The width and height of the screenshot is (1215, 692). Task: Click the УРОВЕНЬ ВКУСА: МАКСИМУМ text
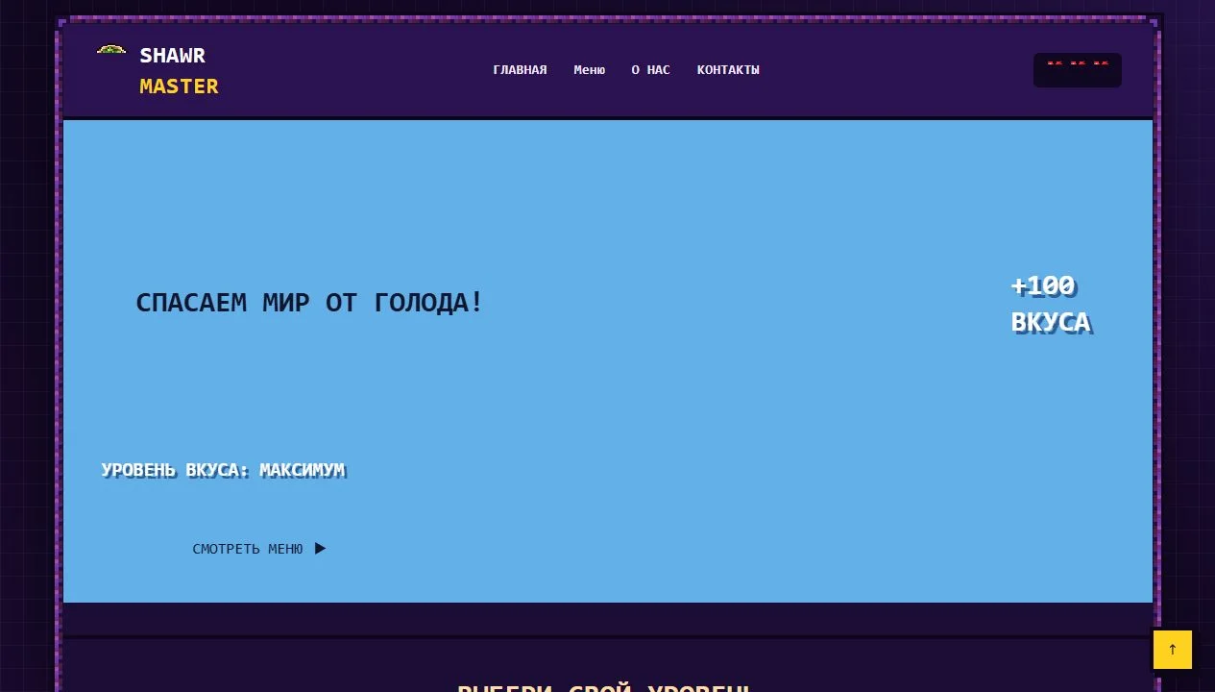point(223,470)
